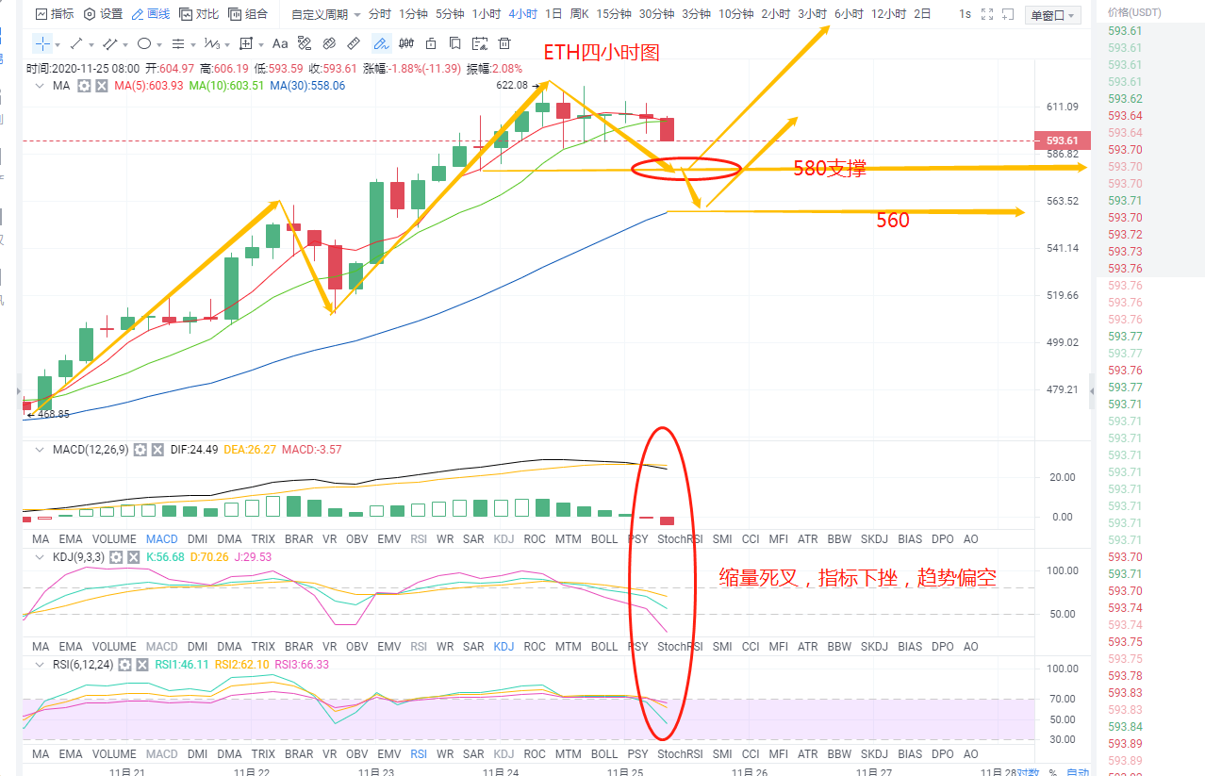Click the 593.78 price entry in list

click(1125, 676)
